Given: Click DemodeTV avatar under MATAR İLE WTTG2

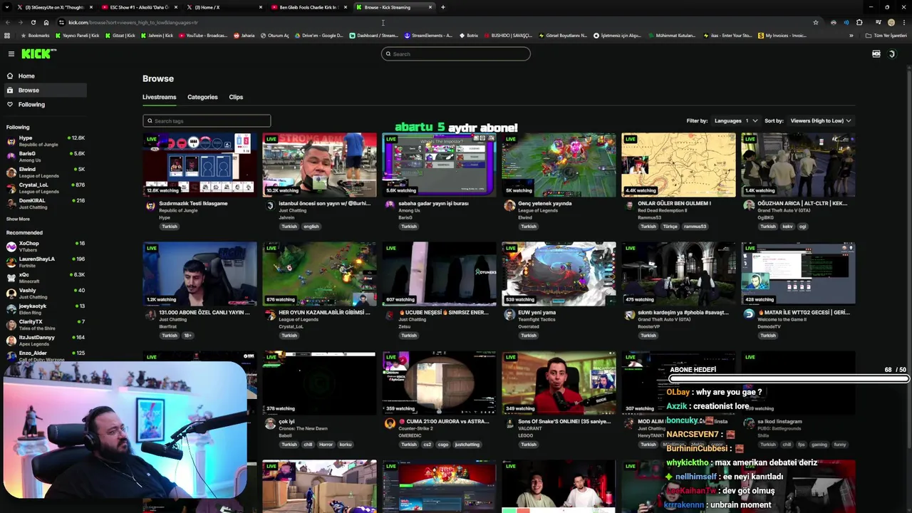Looking at the screenshot, I should tap(749, 315).
